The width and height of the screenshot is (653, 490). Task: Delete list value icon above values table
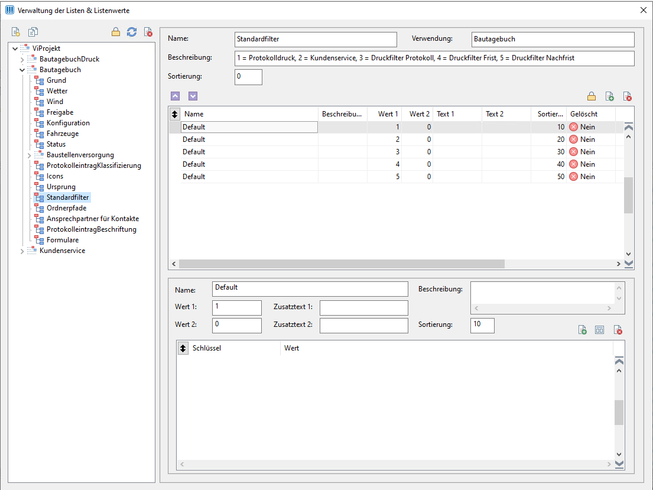click(628, 97)
